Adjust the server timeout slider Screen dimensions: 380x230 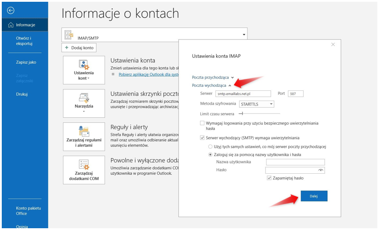241,114
